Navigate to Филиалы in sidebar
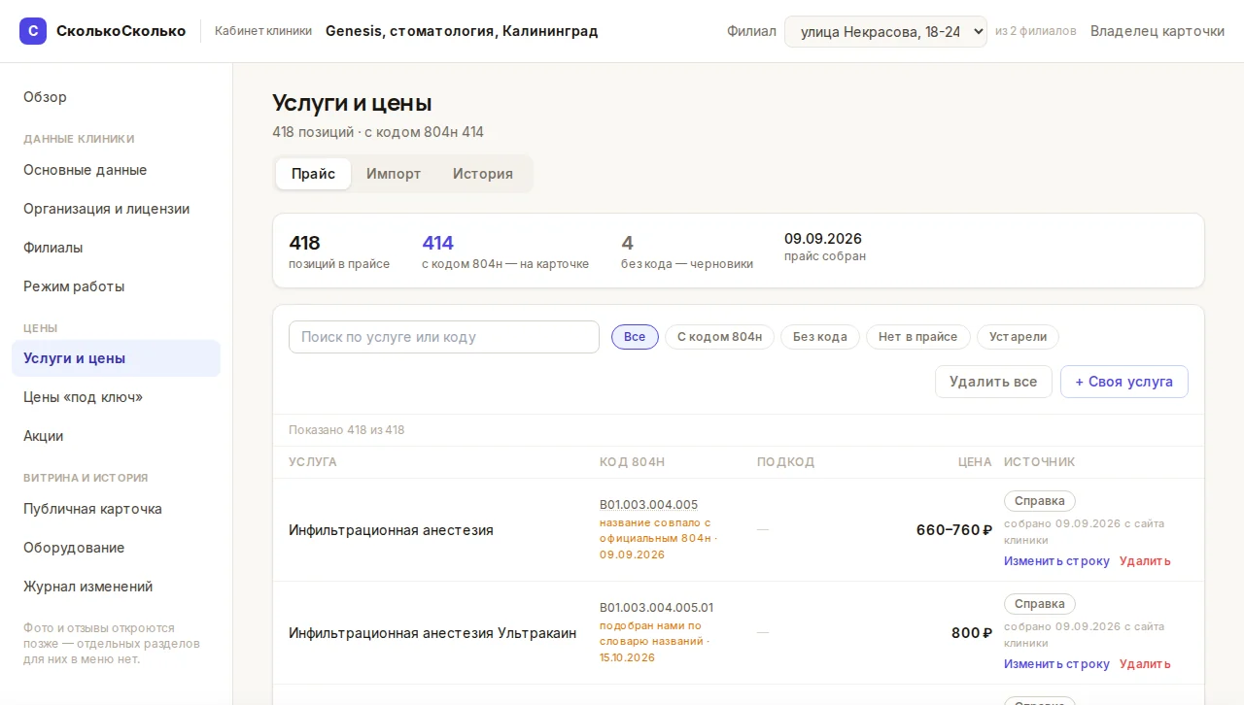Screen dimensions: 1244x705 [x=116, y=248]
